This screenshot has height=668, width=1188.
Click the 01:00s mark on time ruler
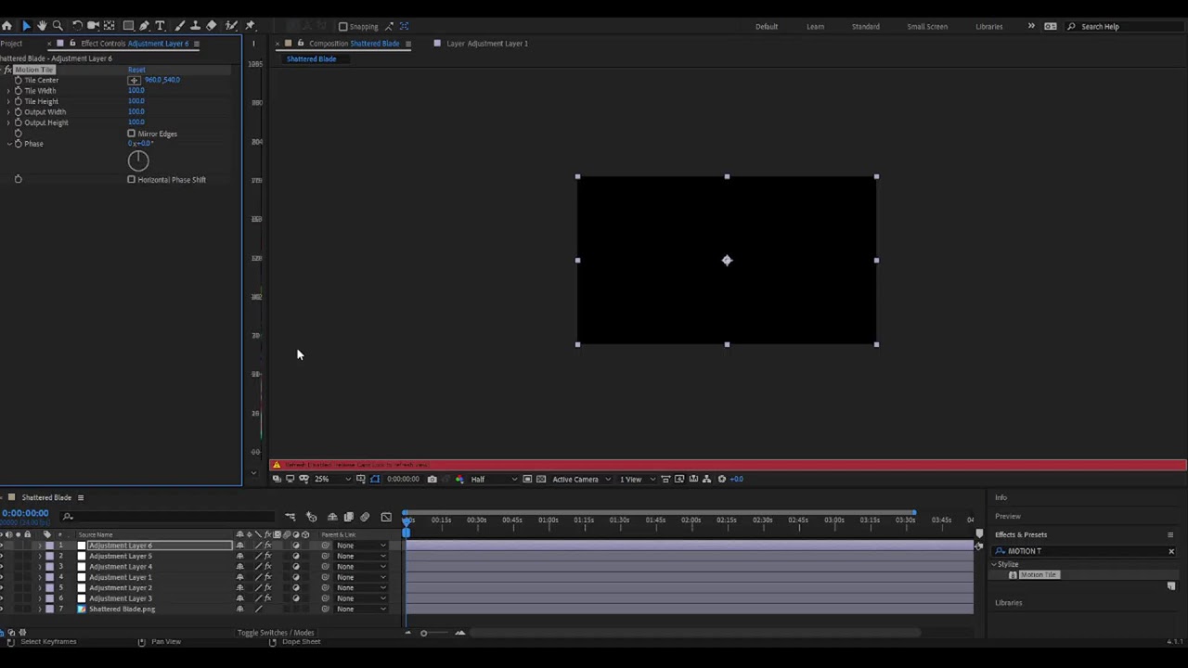pos(548,520)
